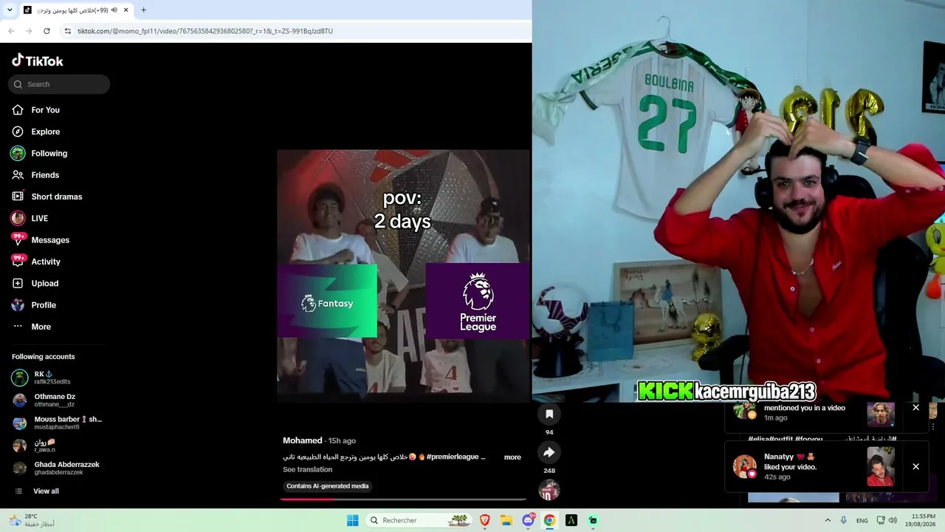Reload the TikTok page
The height and width of the screenshot is (532, 945).
pyautogui.click(x=47, y=31)
